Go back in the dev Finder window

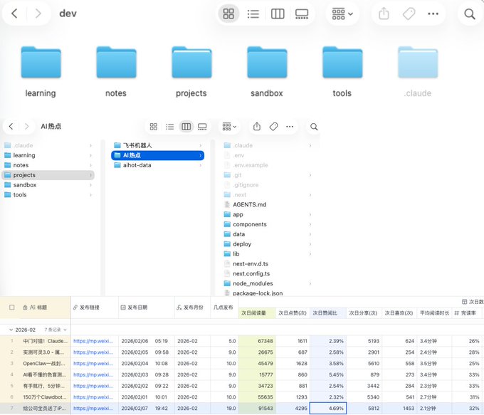(14, 14)
